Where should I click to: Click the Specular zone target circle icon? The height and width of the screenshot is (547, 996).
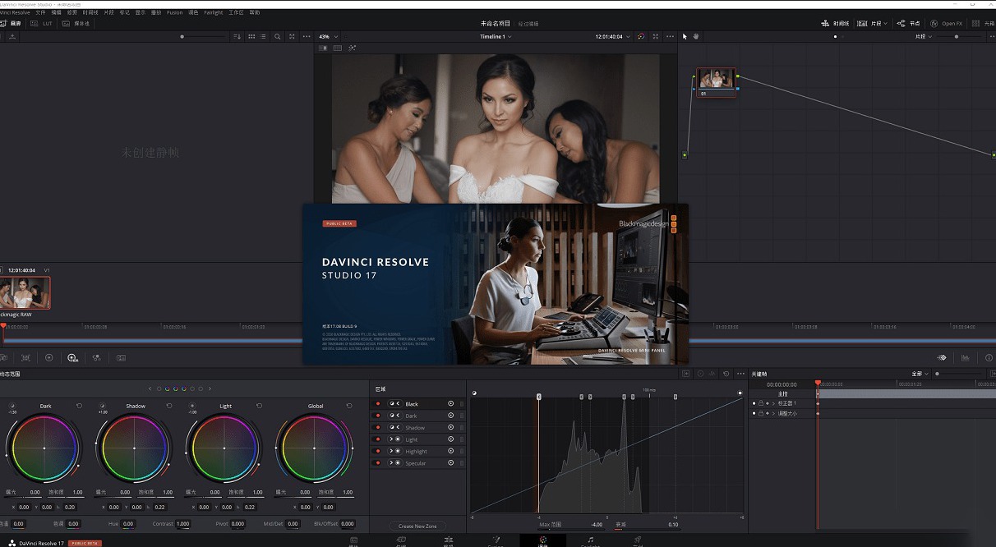tap(450, 463)
